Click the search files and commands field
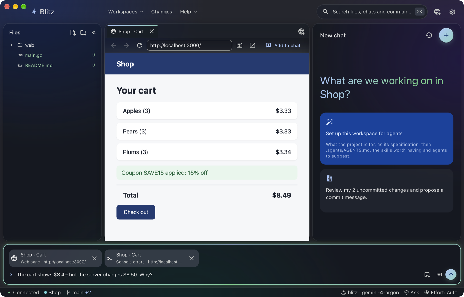This screenshot has height=297, width=464. pos(372,12)
